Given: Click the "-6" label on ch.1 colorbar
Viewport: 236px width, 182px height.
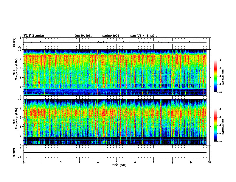Looking at the screenshot, I should click(x=220, y=60).
